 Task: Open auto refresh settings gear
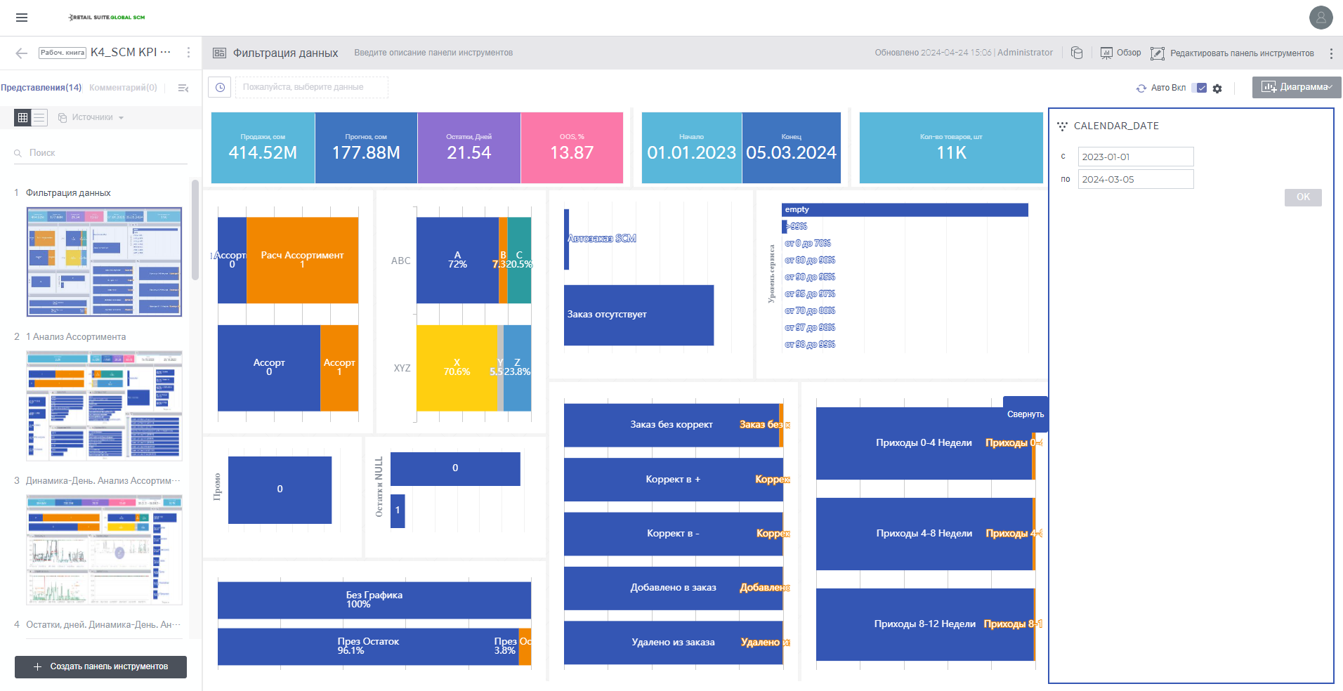pyautogui.click(x=1217, y=88)
